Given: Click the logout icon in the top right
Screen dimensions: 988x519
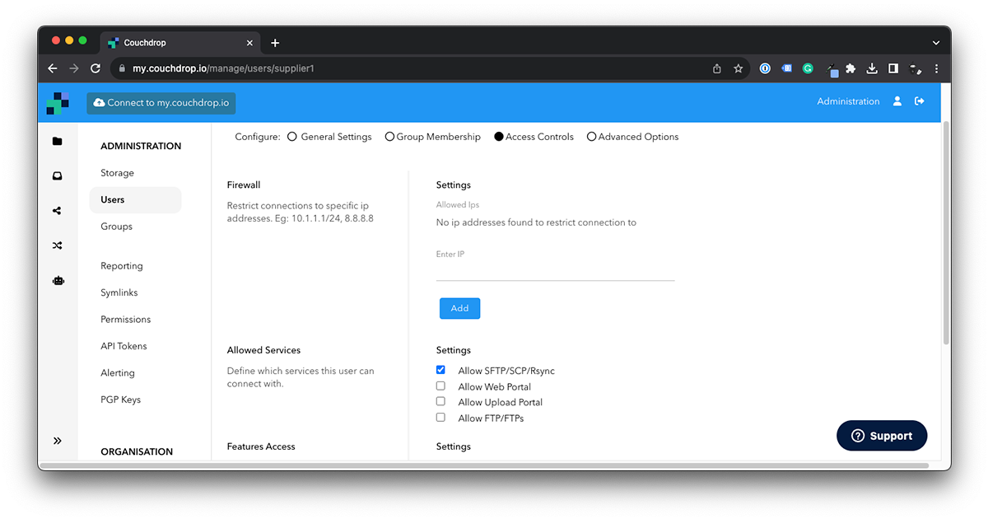Looking at the screenshot, I should pyautogui.click(x=920, y=101).
